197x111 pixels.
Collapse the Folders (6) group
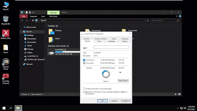46,26
